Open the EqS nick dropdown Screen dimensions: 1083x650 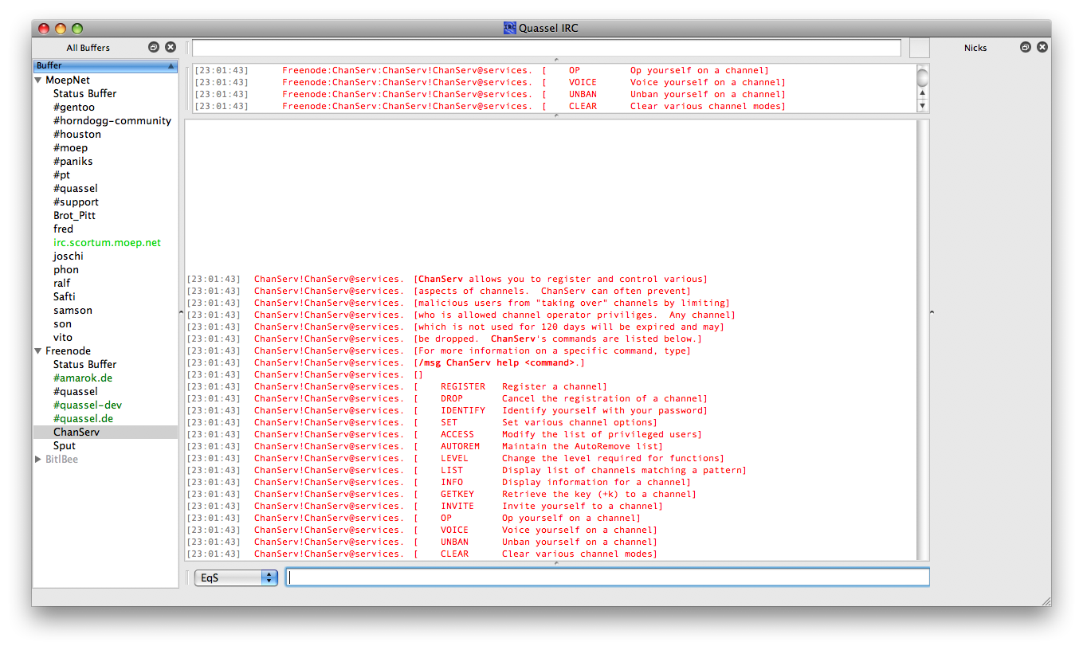tap(236, 578)
